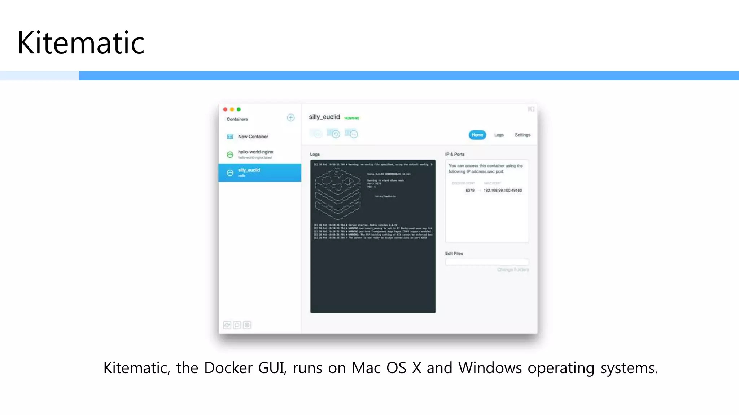The image size is (739, 415).
Task: Close the Kitematic window with red button
Action: [x=225, y=110]
